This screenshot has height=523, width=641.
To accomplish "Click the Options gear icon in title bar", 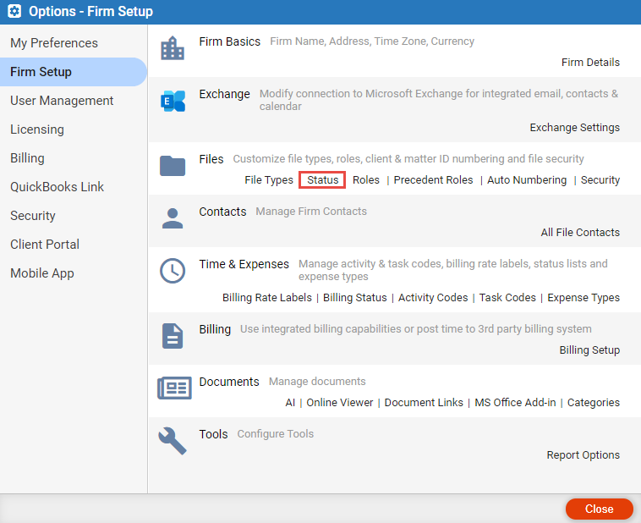I will coord(14,11).
